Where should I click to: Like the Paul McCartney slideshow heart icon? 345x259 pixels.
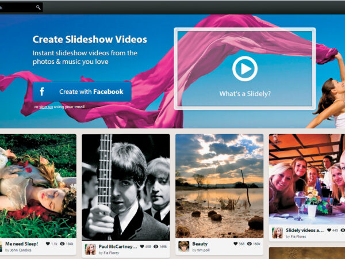pyautogui.click(x=141, y=246)
